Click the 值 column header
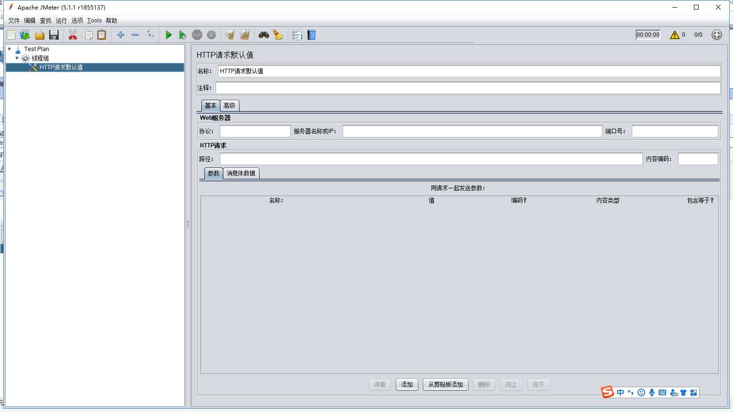This screenshot has width=733, height=412. [x=431, y=201]
